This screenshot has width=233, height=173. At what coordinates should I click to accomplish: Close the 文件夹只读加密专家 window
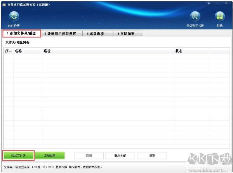[226, 3]
